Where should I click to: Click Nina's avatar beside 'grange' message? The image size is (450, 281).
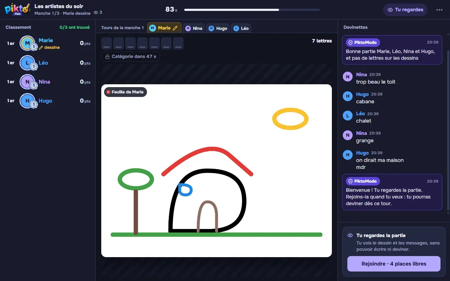point(348,135)
